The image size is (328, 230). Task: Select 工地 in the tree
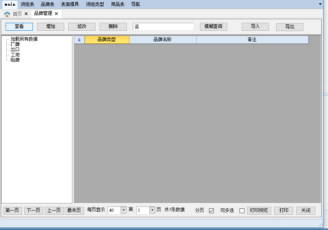(x=15, y=55)
